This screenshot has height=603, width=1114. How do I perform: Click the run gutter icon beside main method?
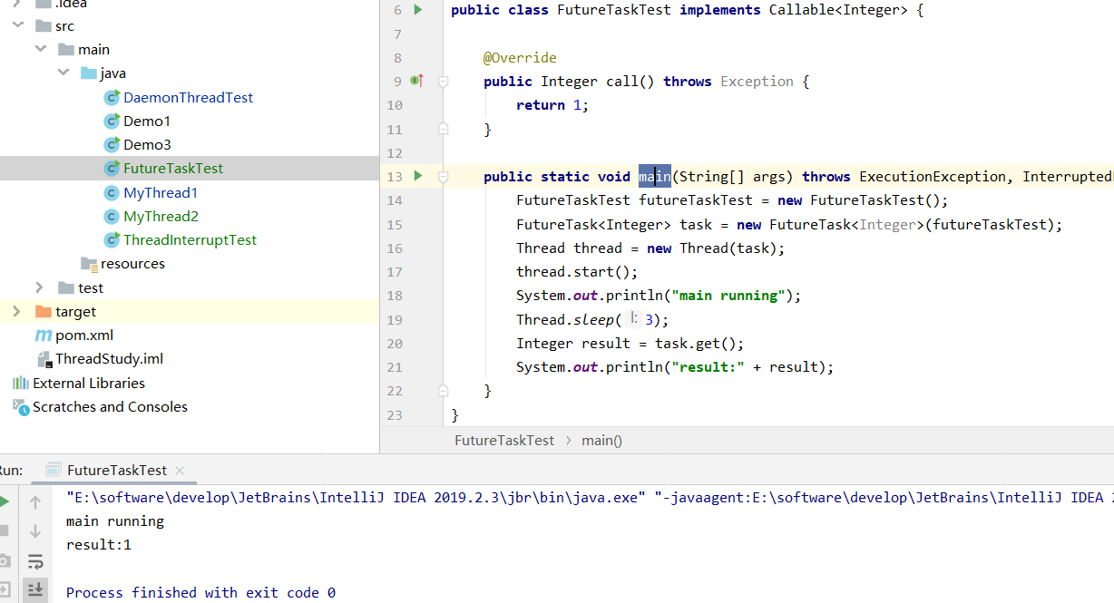[x=418, y=176]
